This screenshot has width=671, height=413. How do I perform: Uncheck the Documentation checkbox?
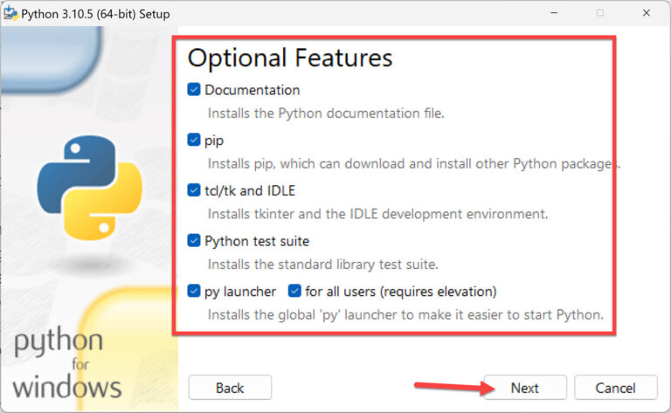pos(194,90)
